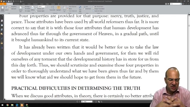Viewport: 190px width, 107px height.
Task: Rotate the page left
Action: 40,9
